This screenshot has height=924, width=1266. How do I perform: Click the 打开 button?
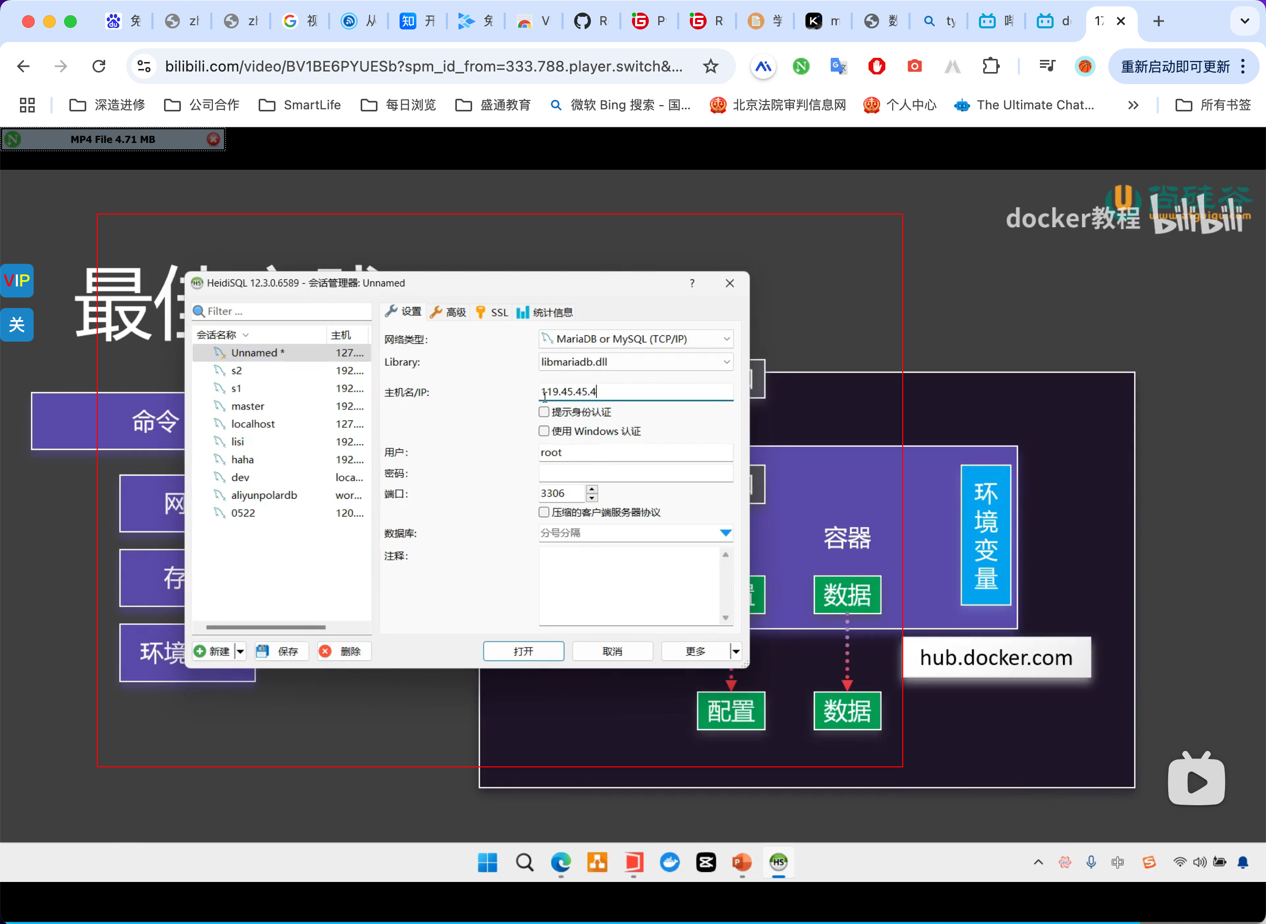(x=523, y=651)
